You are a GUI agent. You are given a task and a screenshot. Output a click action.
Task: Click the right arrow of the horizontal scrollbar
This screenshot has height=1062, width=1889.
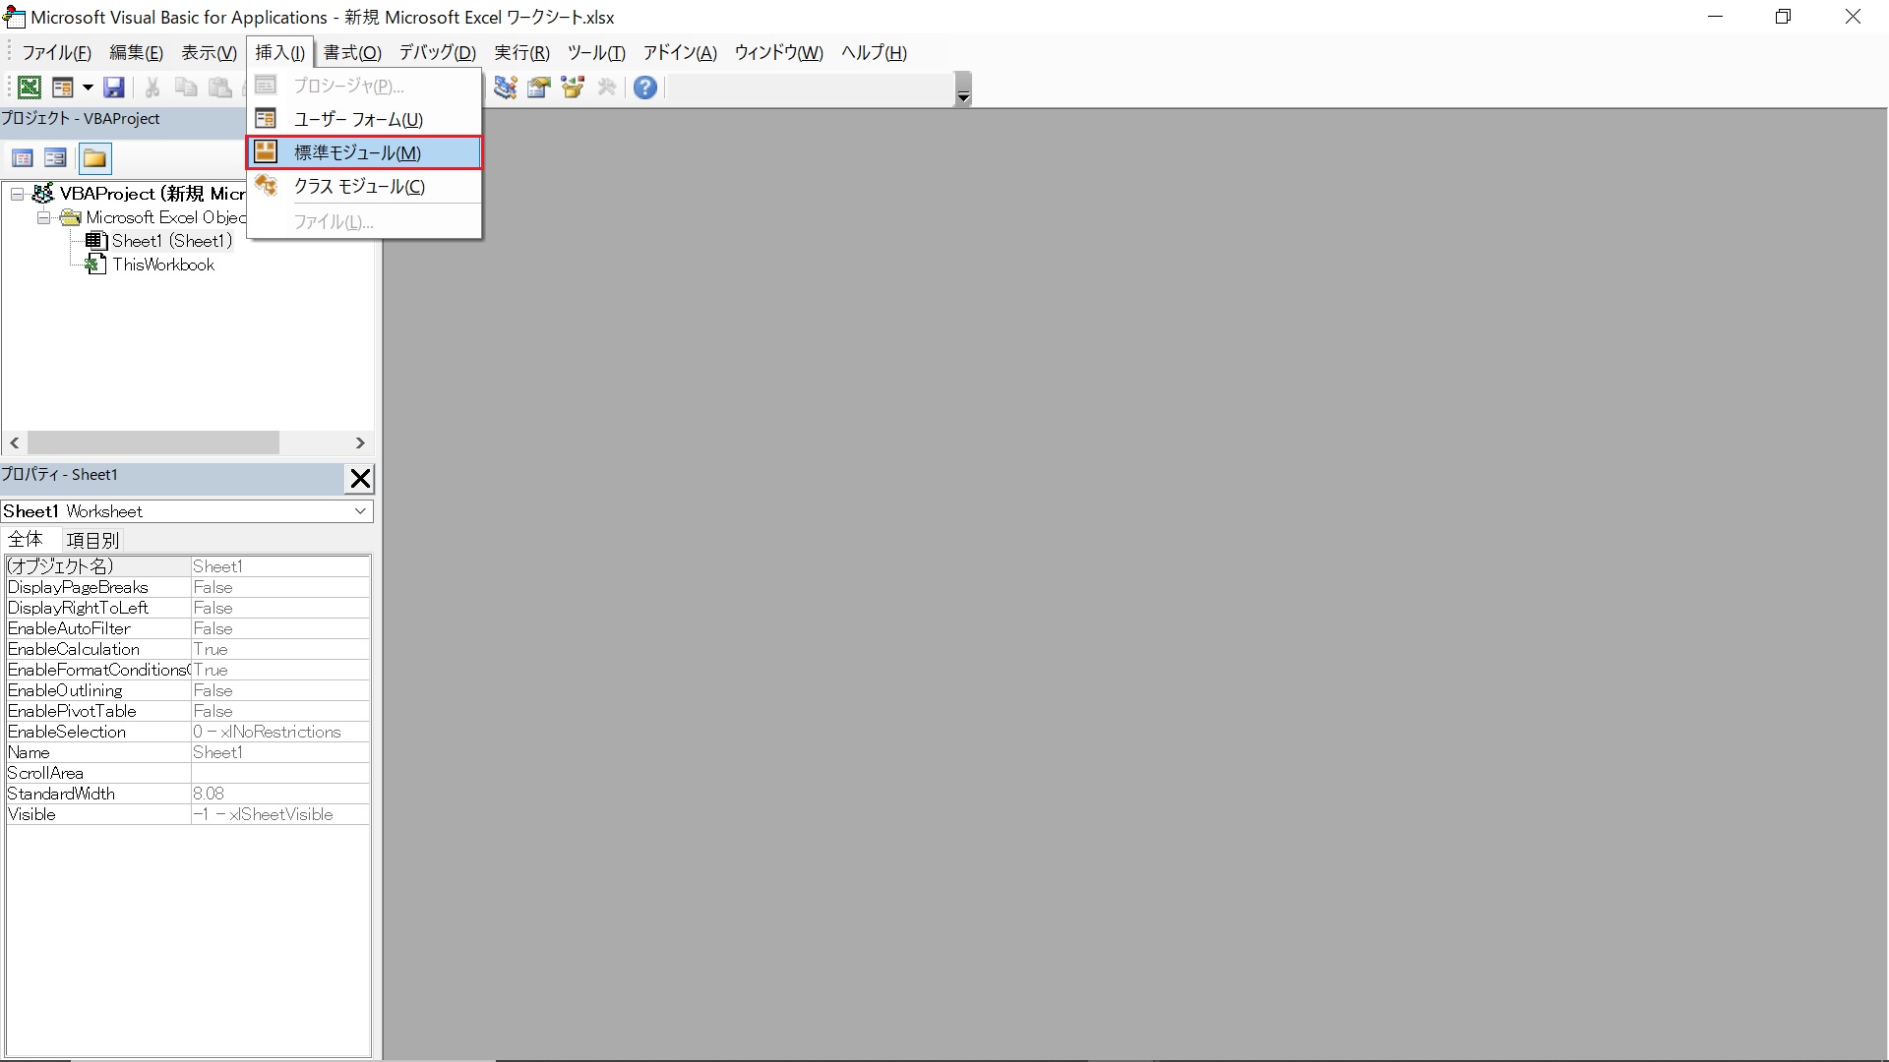(x=360, y=442)
